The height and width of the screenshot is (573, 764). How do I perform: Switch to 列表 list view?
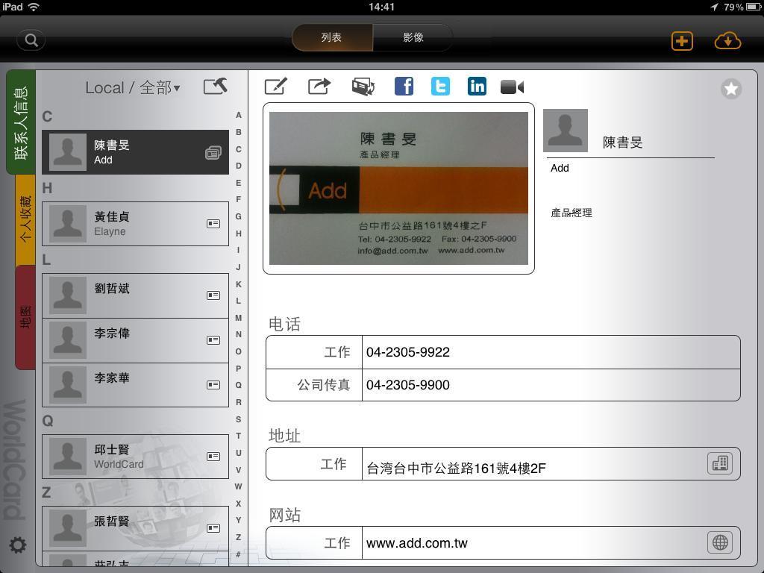tap(331, 37)
